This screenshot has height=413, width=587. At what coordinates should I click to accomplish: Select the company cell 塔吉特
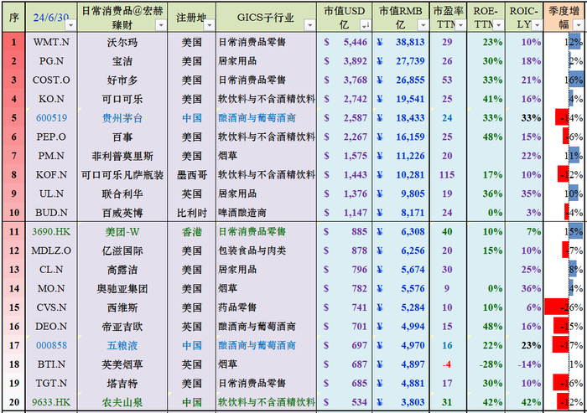click(x=122, y=384)
